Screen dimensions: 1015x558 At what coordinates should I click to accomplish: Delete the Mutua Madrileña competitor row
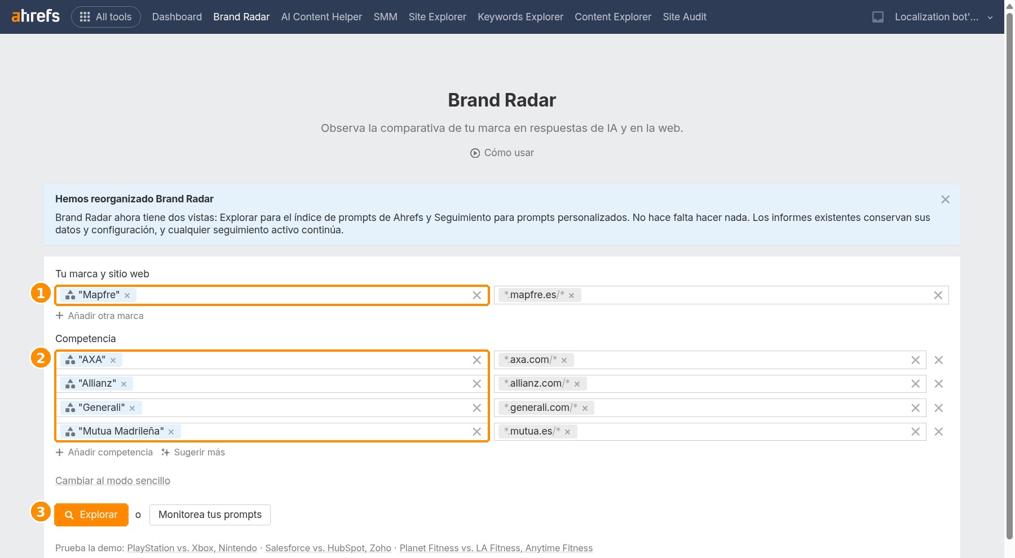[939, 432]
